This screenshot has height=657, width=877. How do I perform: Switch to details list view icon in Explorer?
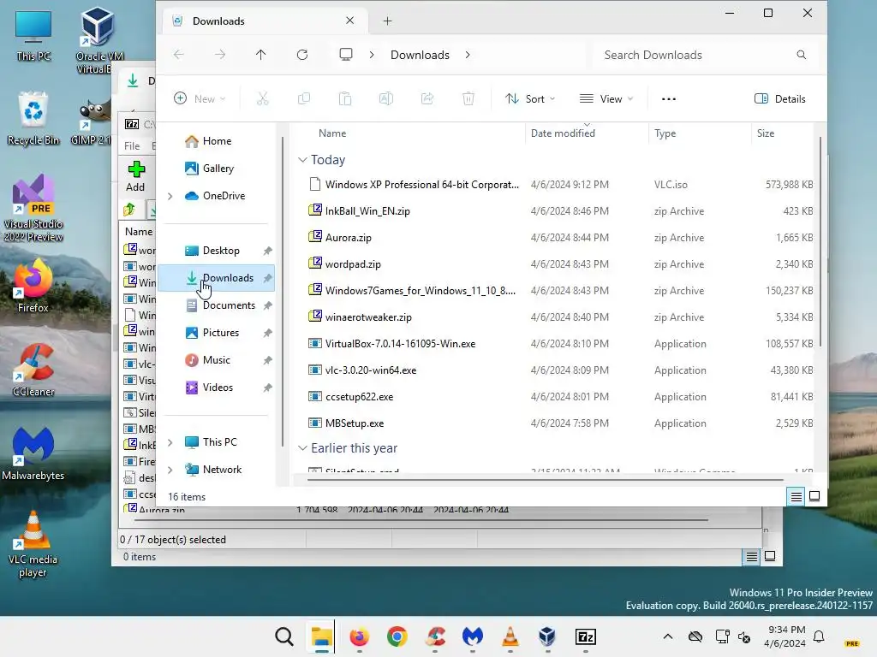pos(796,496)
